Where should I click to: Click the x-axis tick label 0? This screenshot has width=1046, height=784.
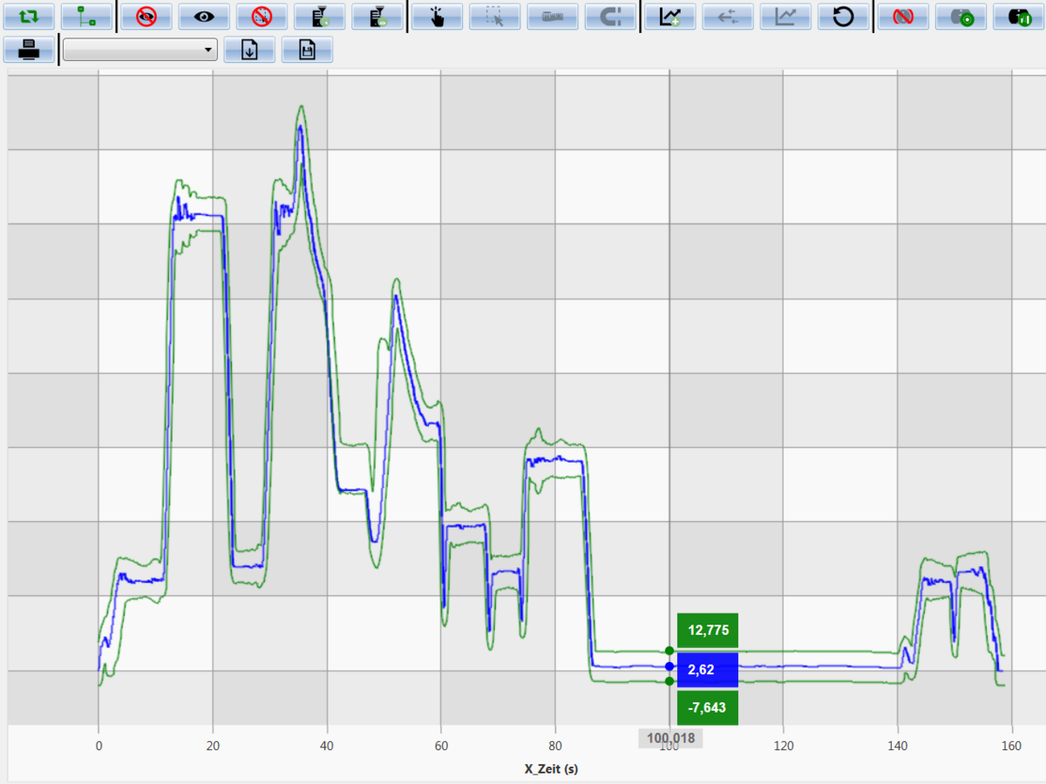click(98, 746)
